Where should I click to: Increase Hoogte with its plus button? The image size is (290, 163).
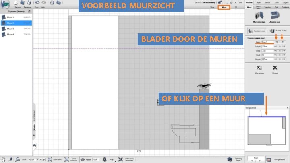(x=284, y=59)
